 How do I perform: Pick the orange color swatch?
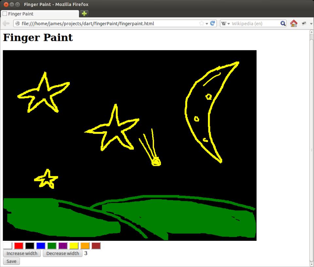coord(85,246)
